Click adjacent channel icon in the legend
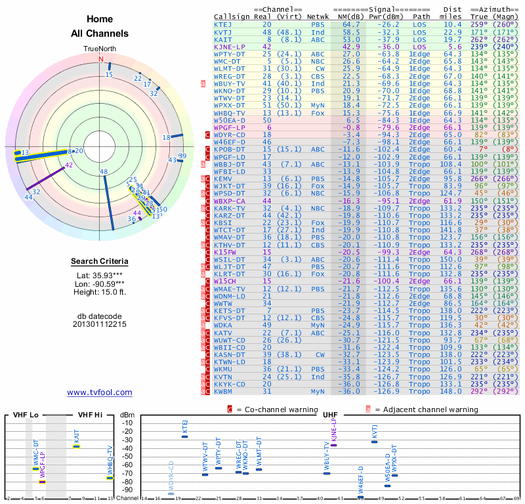Screen dimensions: 525x504 [368, 409]
